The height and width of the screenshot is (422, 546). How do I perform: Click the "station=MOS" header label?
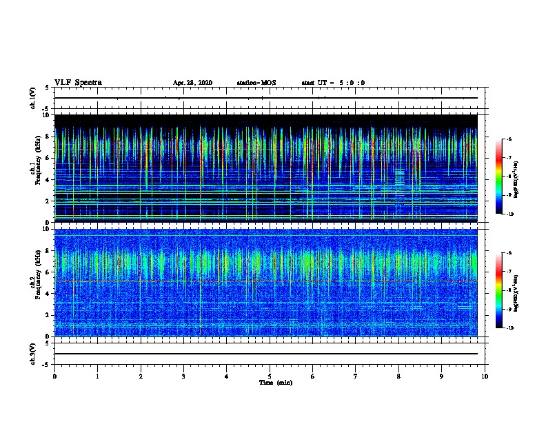(x=256, y=83)
